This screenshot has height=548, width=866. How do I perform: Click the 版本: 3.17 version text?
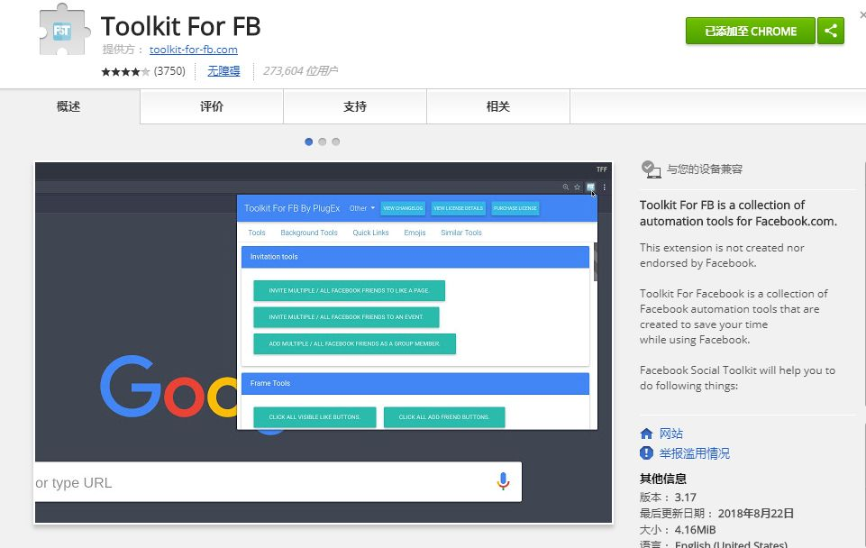[668, 498]
